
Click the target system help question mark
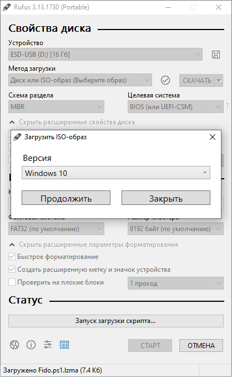coord(227,106)
